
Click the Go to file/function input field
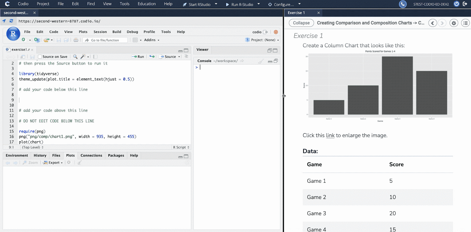(x=105, y=40)
